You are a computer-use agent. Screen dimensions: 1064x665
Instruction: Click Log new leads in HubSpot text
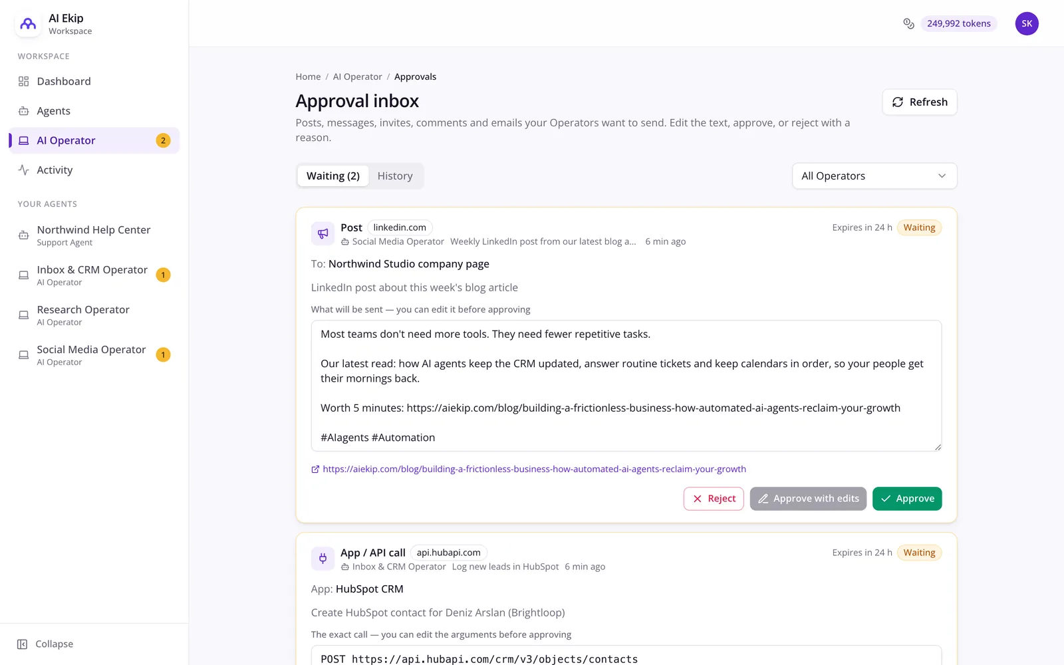tap(505, 567)
